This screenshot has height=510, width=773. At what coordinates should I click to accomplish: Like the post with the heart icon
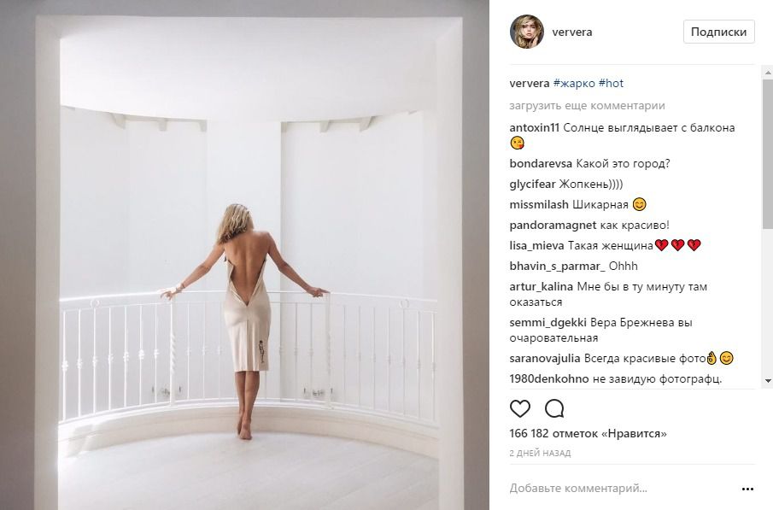(519, 409)
